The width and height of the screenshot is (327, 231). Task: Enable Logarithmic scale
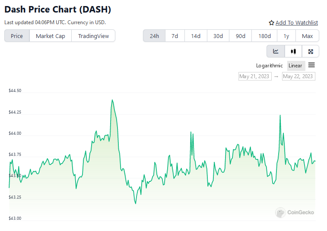pos(270,66)
